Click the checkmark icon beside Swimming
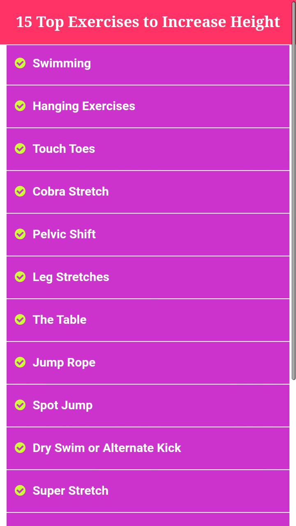 pos(20,63)
